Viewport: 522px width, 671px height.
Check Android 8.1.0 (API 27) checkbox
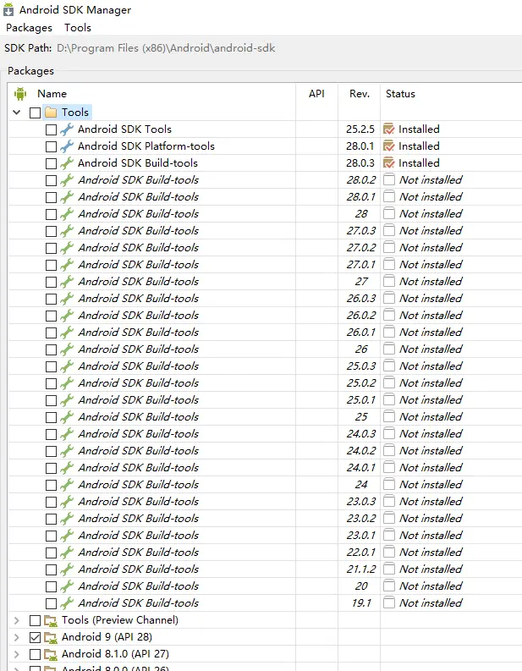pos(35,654)
